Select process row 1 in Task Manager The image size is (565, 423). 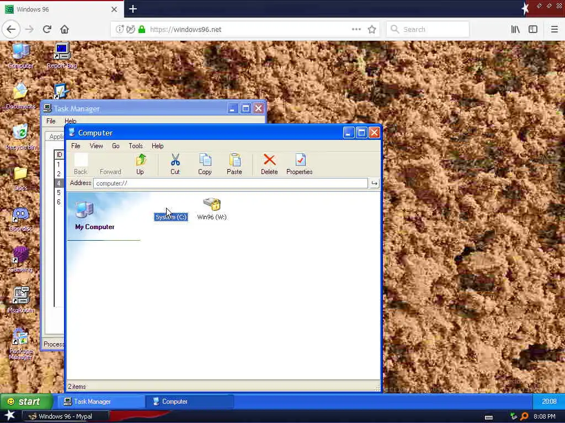[58, 165]
